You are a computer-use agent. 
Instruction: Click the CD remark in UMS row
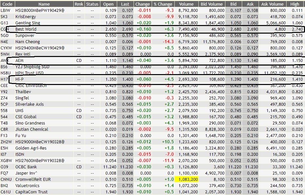79,111
